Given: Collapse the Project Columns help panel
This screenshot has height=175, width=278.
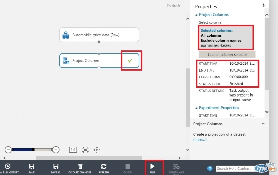Looking at the screenshot, I should tap(263, 124).
